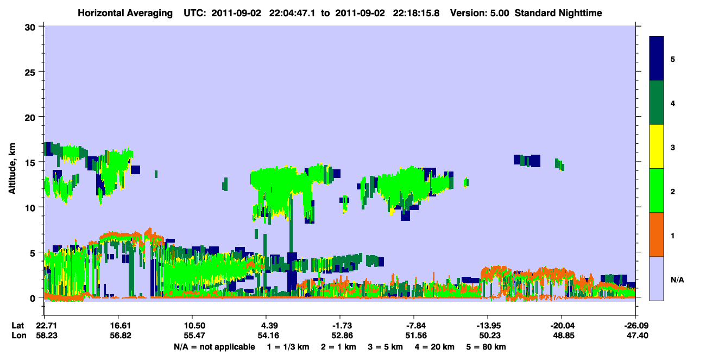
Task: Click latitude value -13.95
Action: (488, 326)
